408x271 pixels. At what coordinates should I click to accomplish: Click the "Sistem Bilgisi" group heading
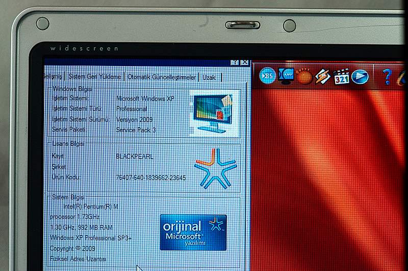[x=68, y=197]
